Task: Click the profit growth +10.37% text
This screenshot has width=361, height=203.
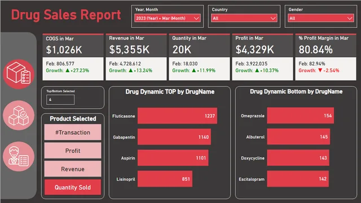Action: point(257,70)
